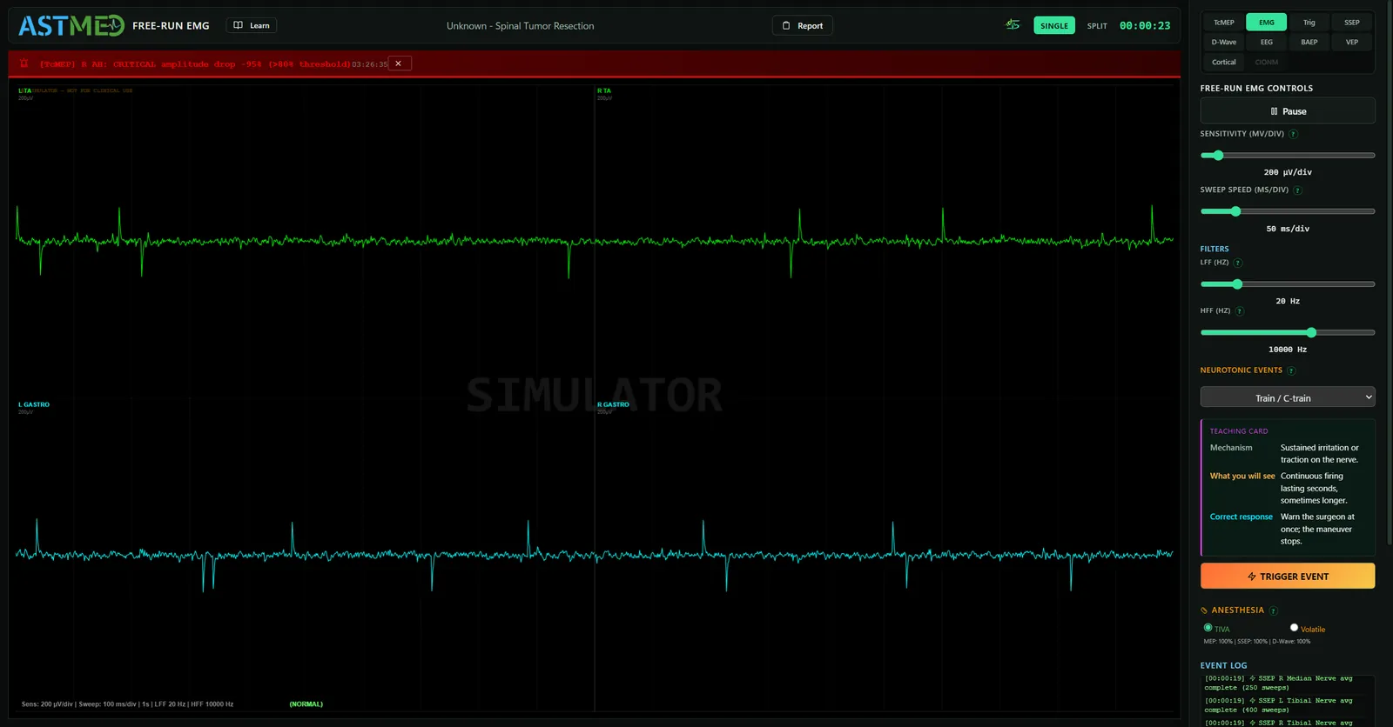
Task: Click the R GASTRO channel label
Action: point(613,404)
